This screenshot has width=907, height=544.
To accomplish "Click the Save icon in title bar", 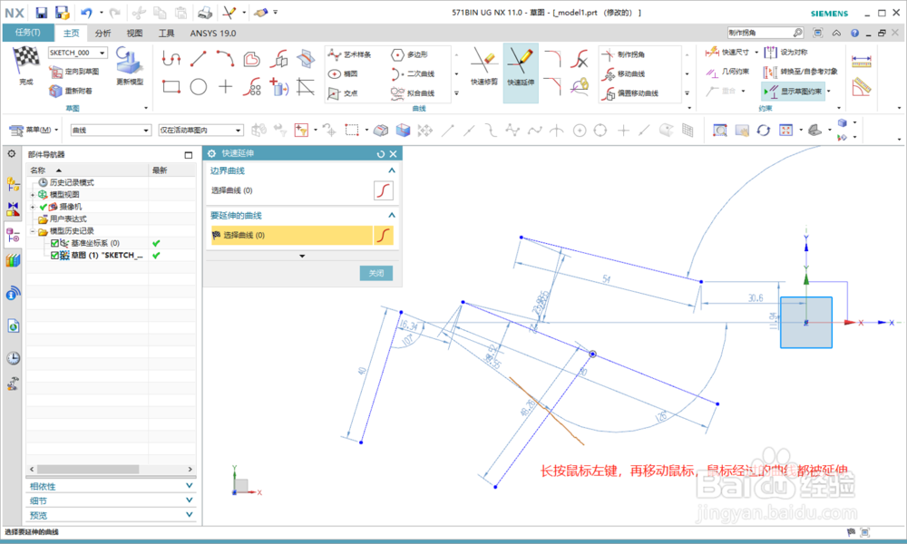I will click(x=41, y=12).
